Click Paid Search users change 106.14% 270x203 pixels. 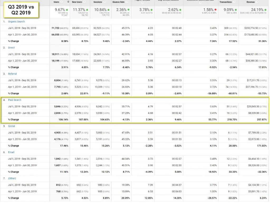[x=63, y=120]
